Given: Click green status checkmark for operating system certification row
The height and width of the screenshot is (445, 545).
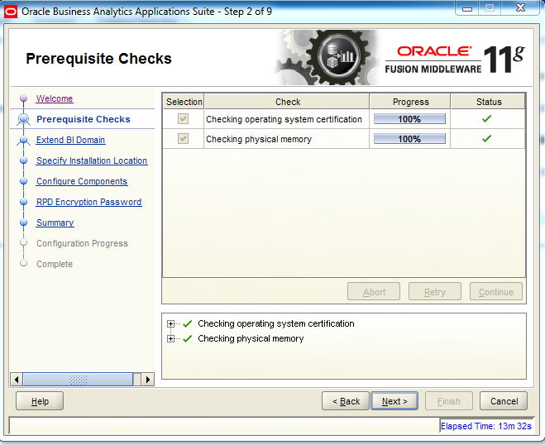Looking at the screenshot, I should point(486,119).
